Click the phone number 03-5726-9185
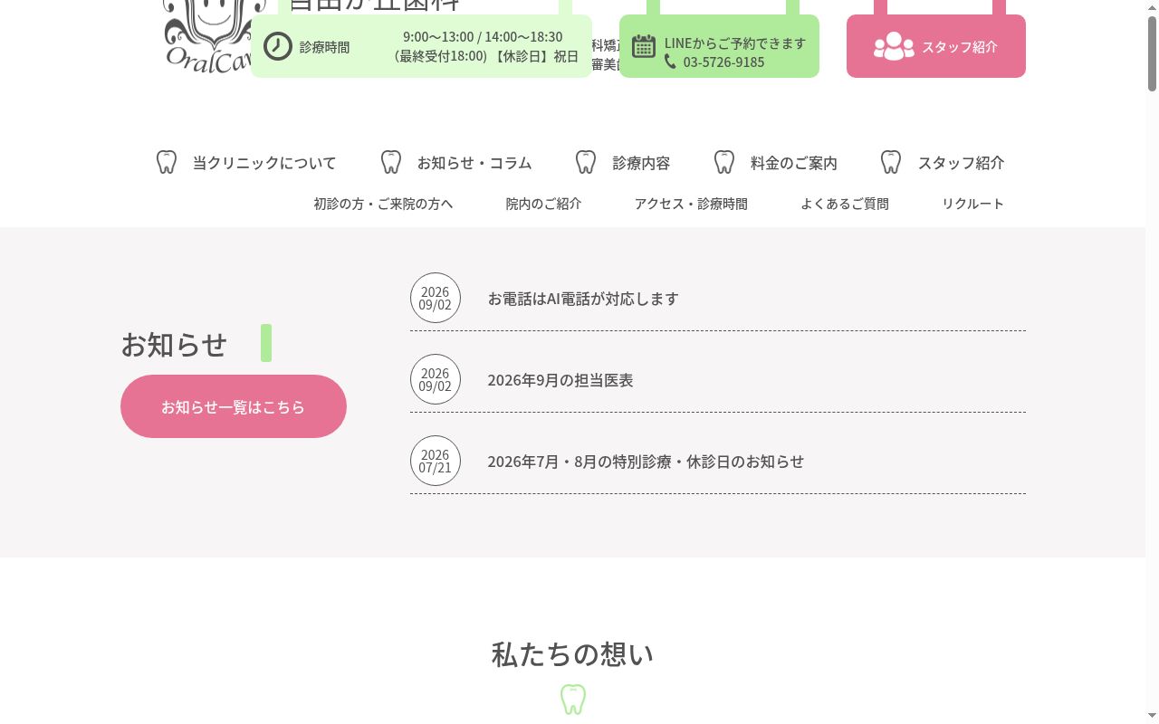This screenshot has height=724, width=1159. pos(723,62)
